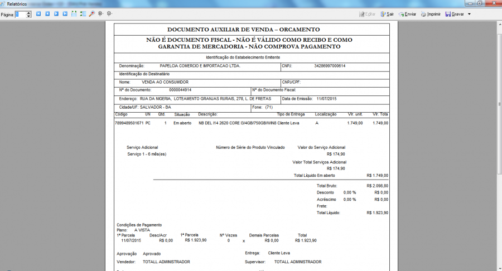This screenshot has width=502, height=271.
Task: Click the vertical scrollbar up arrow
Action: coord(498,23)
